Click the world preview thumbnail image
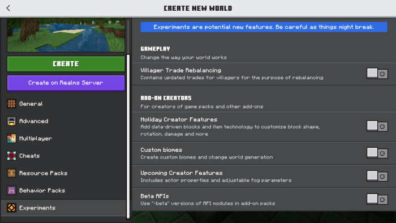 pyautogui.click(x=66, y=35)
